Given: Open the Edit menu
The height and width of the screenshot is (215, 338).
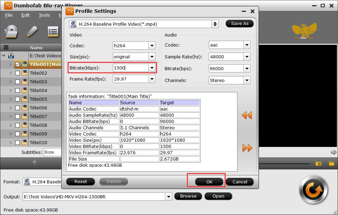Looking at the screenshot, I should pyautogui.click(x=25, y=15).
